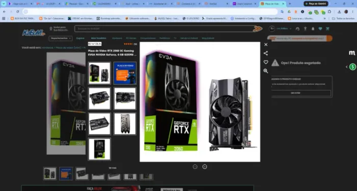Expand the chevron next to green dollar icon

point(346,67)
